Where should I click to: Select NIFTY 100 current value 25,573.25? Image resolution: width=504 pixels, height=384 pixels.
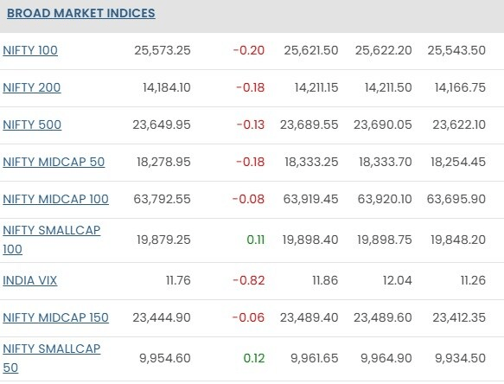click(x=163, y=50)
